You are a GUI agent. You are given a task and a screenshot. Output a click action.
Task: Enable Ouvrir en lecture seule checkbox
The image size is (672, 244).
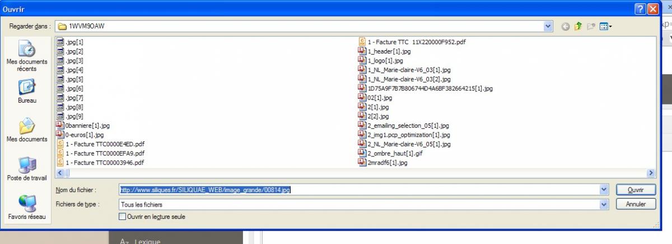123,217
